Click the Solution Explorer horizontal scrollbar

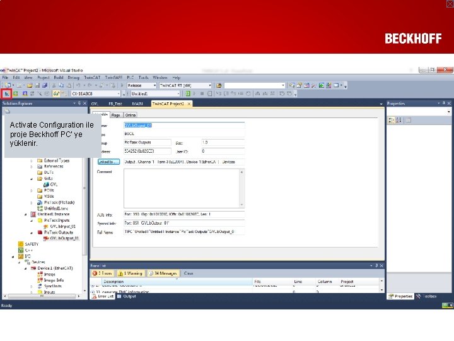click(42, 296)
